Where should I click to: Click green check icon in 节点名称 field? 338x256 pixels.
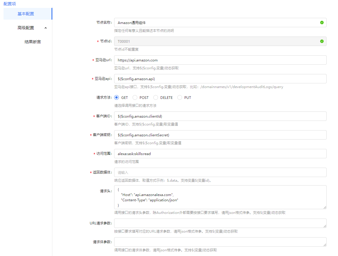[x=322, y=23]
